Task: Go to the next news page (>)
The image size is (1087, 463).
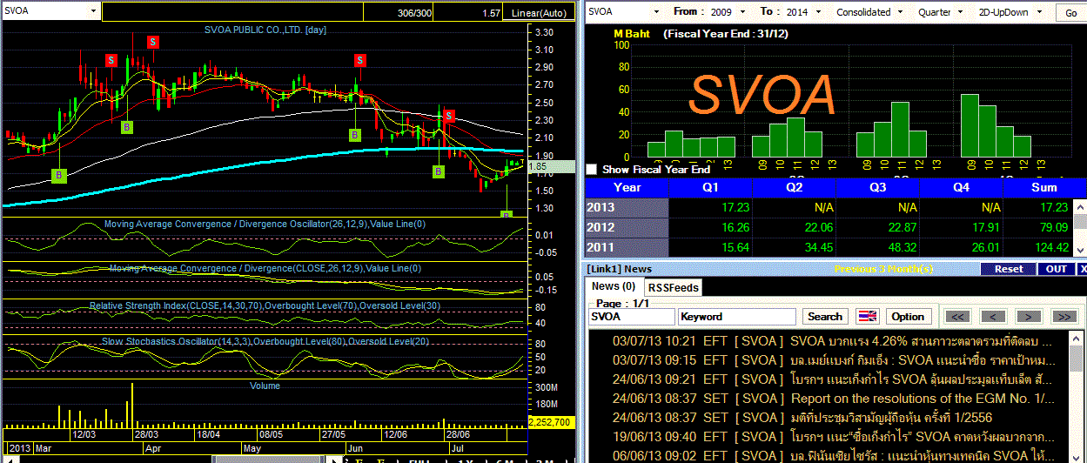Action: 1029,317
